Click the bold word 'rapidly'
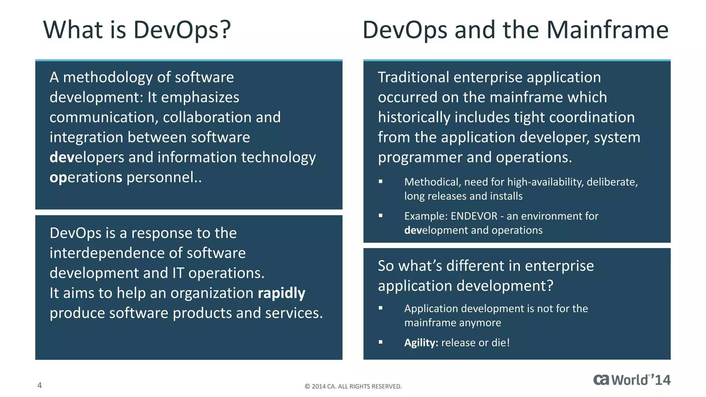 coord(281,293)
